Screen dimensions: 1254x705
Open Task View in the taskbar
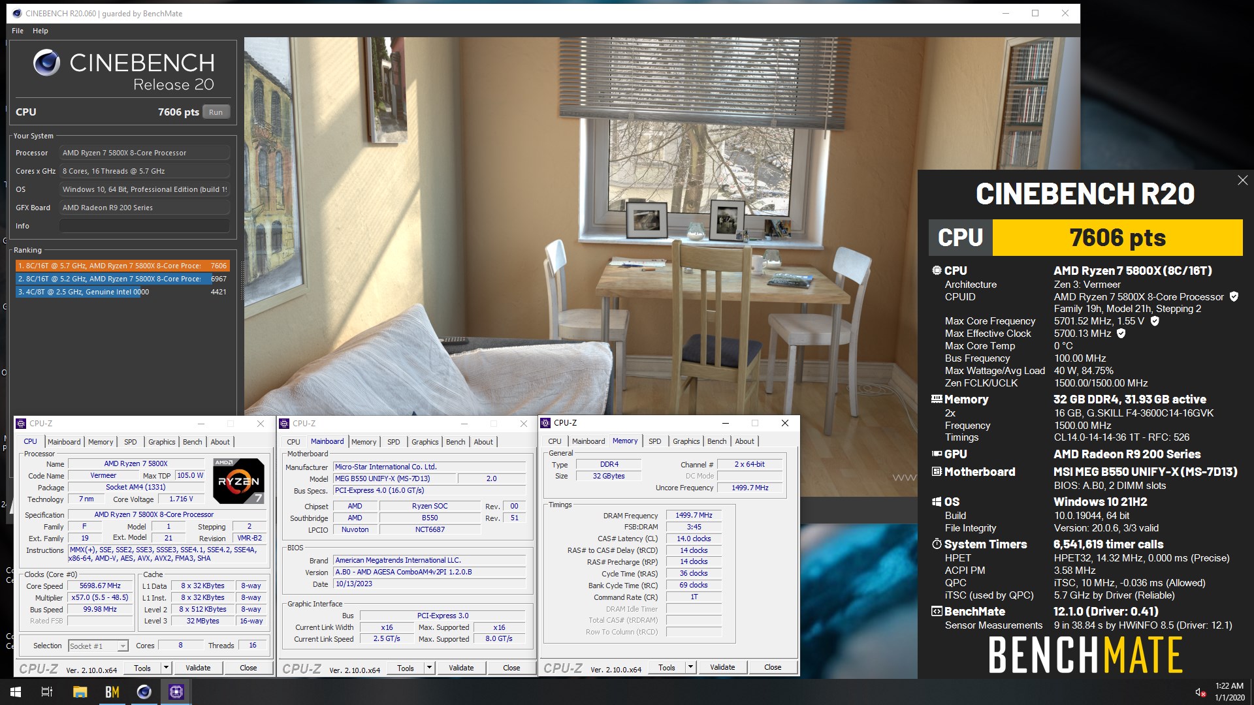point(47,692)
